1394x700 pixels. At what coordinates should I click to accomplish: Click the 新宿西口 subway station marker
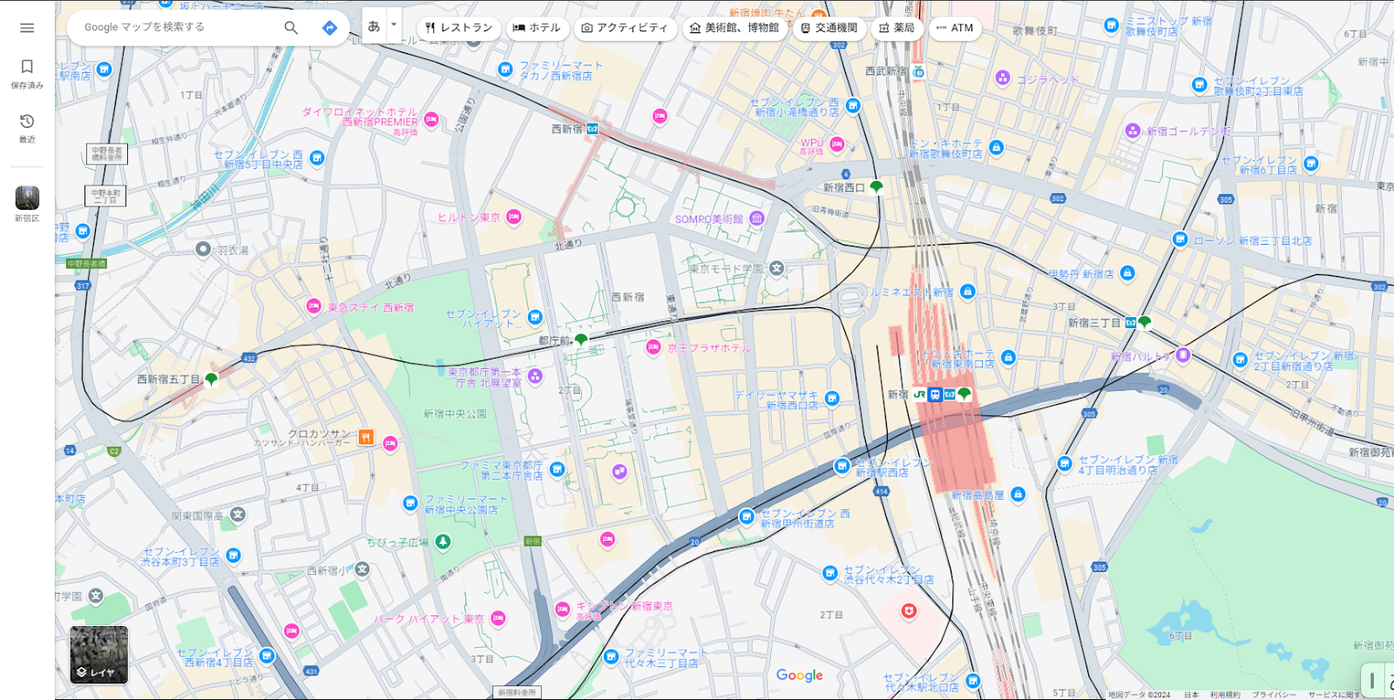[x=876, y=186]
